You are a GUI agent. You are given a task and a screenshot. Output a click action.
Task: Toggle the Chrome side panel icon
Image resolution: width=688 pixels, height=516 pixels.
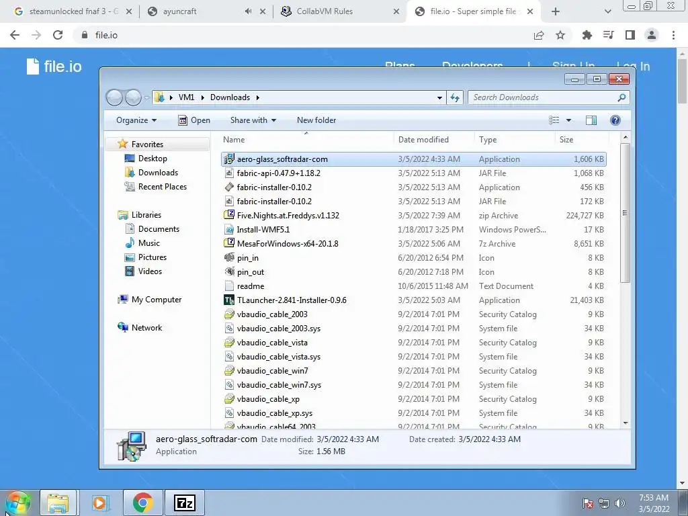(x=630, y=35)
